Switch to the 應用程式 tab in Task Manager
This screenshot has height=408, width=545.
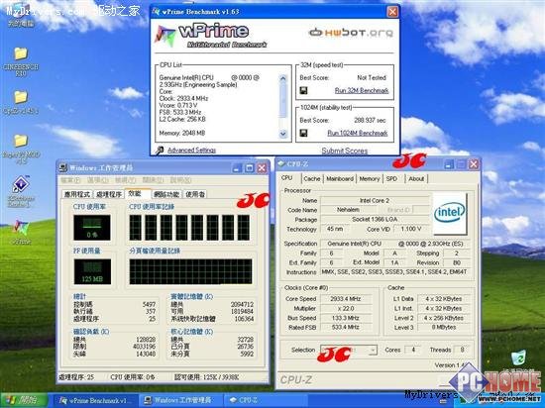[x=77, y=194]
